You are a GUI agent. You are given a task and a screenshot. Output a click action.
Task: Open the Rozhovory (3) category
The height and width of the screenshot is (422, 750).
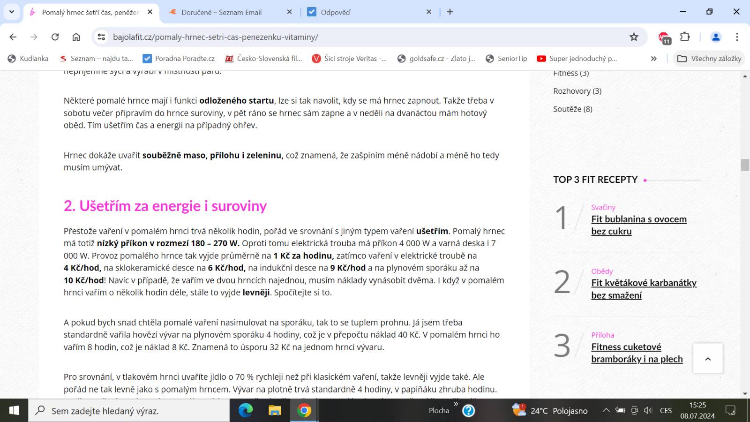click(577, 91)
